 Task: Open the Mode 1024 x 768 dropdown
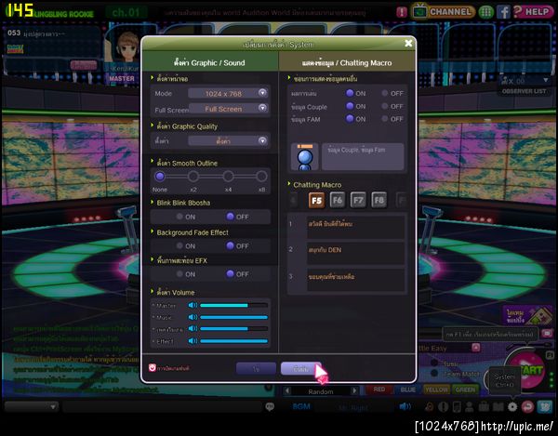click(x=228, y=93)
